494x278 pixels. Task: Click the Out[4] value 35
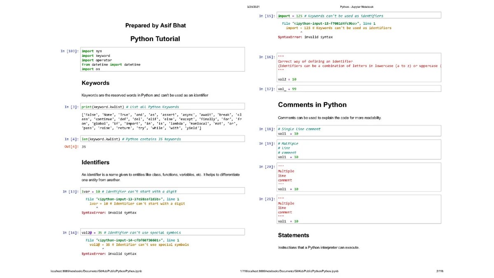84,147
